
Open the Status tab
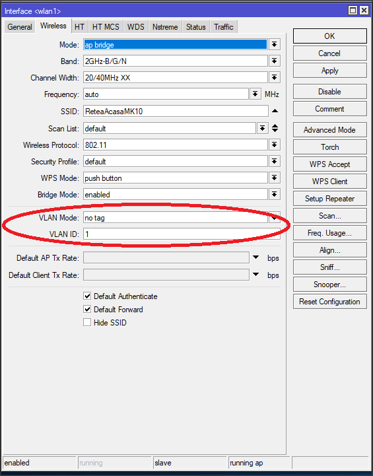tap(196, 26)
